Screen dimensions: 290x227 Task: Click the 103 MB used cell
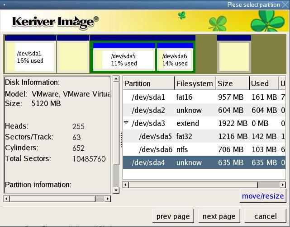[264, 149]
